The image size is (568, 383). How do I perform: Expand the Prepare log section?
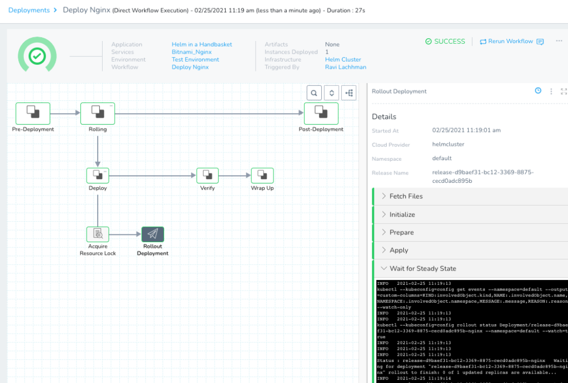pos(470,232)
